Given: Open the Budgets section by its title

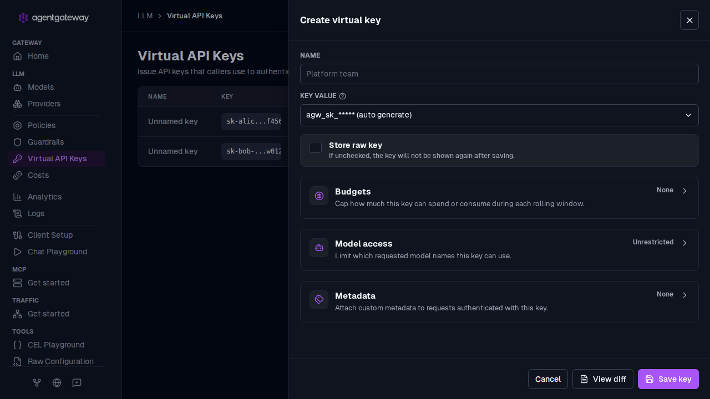Looking at the screenshot, I should tap(353, 192).
